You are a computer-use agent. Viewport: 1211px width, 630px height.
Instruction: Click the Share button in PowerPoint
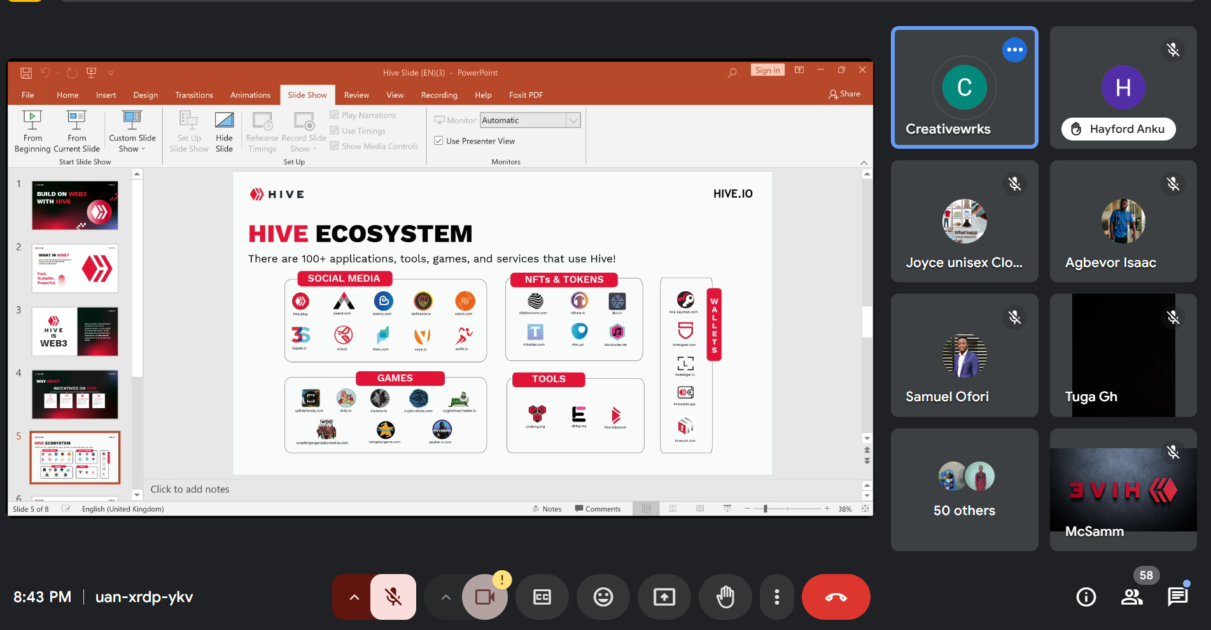pyautogui.click(x=844, y=94)
